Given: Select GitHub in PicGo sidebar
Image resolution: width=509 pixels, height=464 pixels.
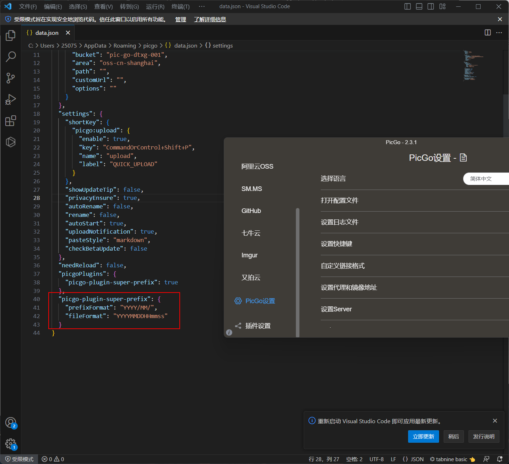Looking at the screenshot, I should point(251,211).
